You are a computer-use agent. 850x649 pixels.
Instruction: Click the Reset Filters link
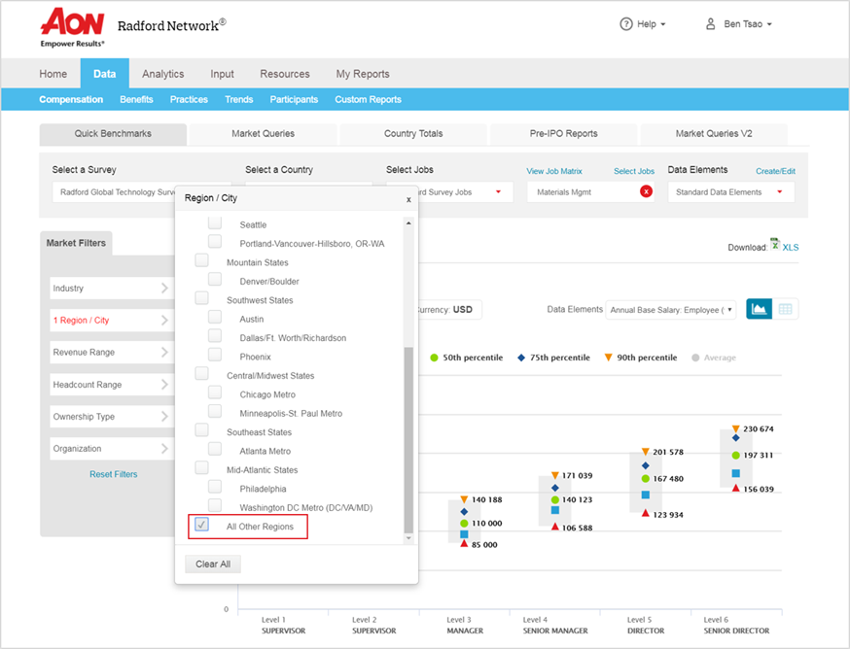tap(114, 474)
